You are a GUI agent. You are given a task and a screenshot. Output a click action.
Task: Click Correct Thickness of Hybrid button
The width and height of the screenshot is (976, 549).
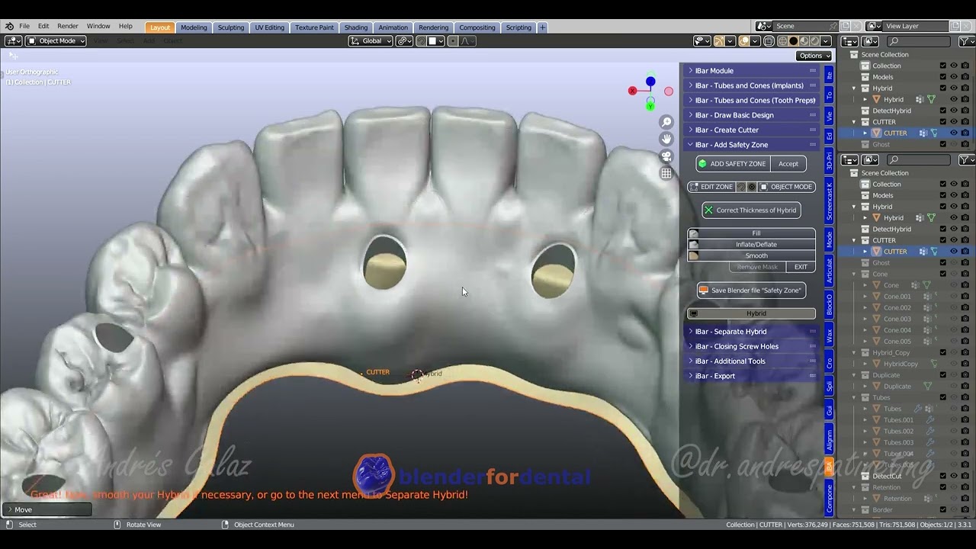(x=751, y=210)
